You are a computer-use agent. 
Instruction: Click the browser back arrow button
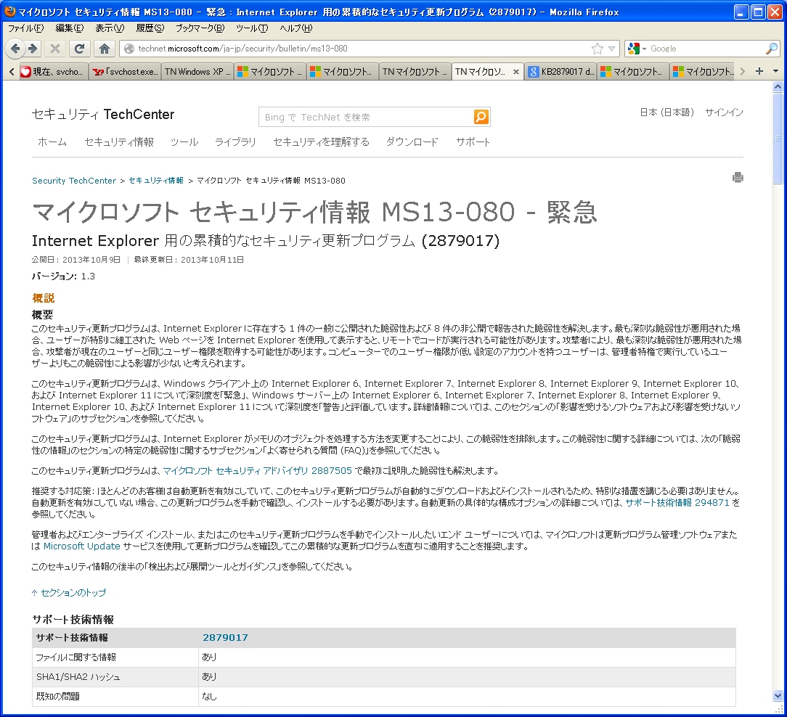(15, 49)
